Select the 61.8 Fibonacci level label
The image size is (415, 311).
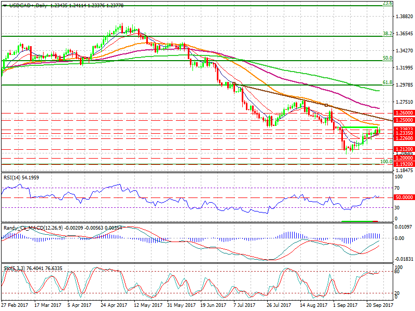click(x=386, y=82)
